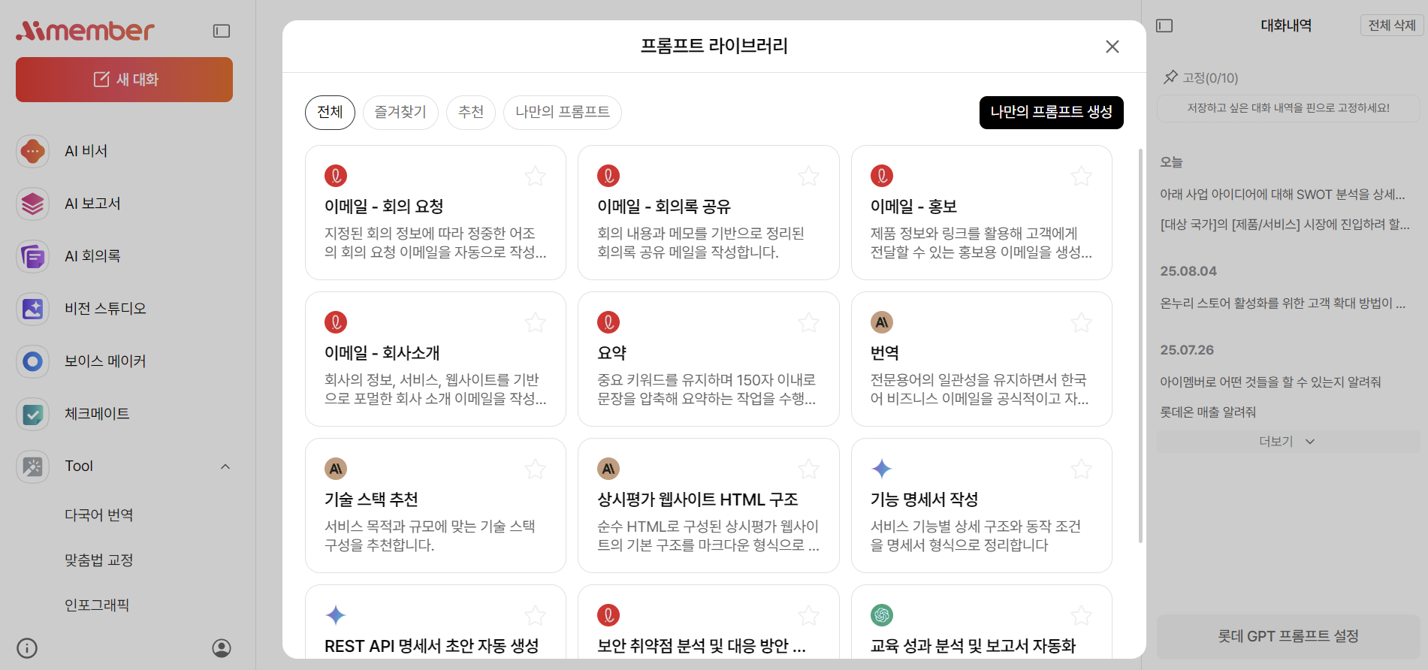
Task: Collapse the left sidebar panel icon
Action: coord(222,31)
